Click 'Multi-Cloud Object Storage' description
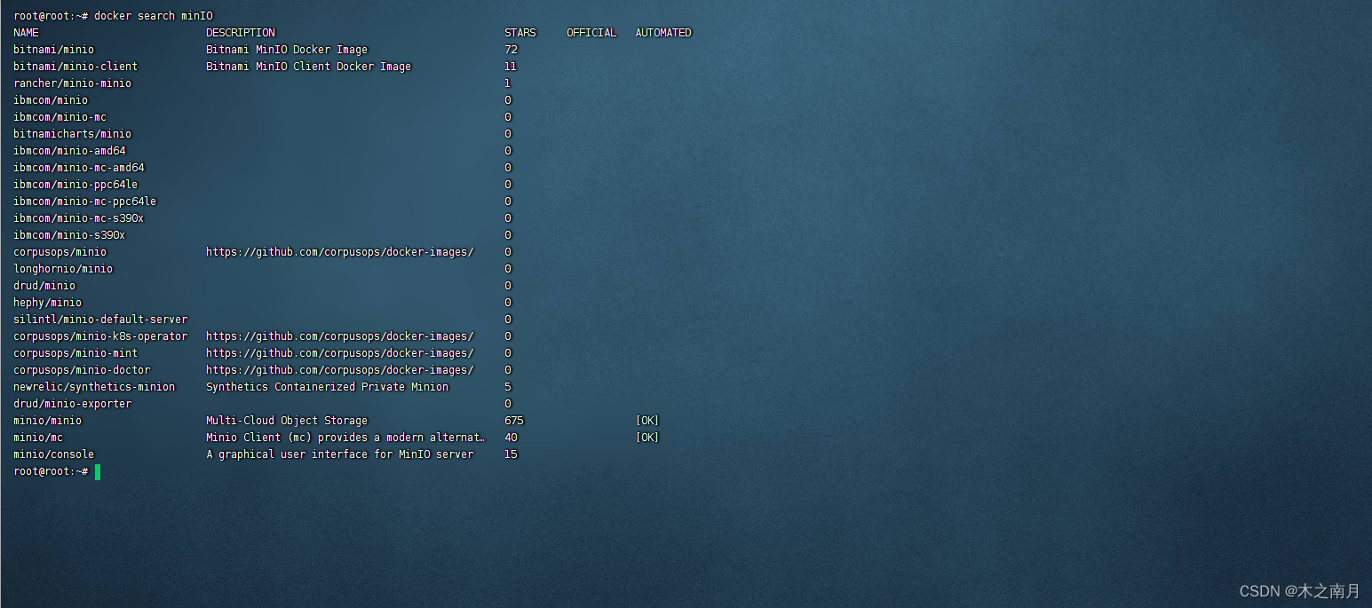This screenshot has width=1372, height=608. [287, 421]
